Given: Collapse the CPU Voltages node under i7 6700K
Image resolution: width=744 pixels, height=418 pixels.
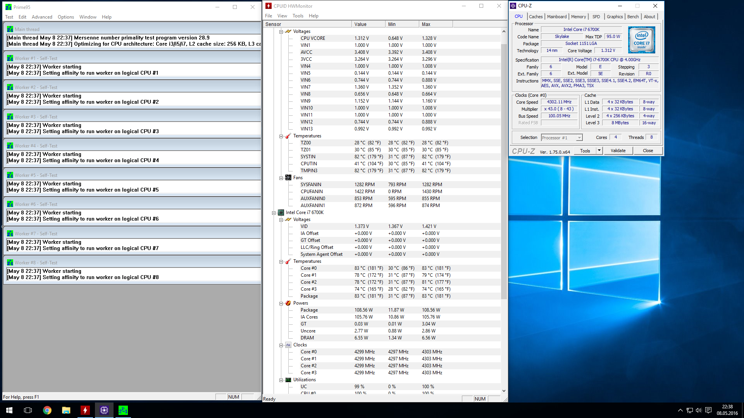Looking at the screenshot, I should 281,220.
